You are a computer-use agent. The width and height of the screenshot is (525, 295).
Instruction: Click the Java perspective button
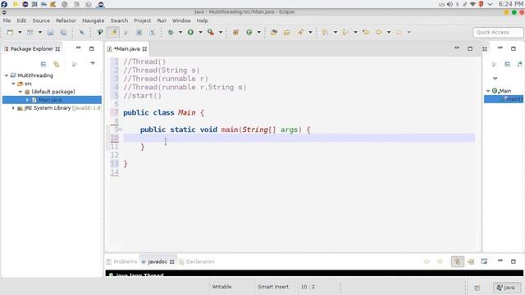[x=506, y=288]
